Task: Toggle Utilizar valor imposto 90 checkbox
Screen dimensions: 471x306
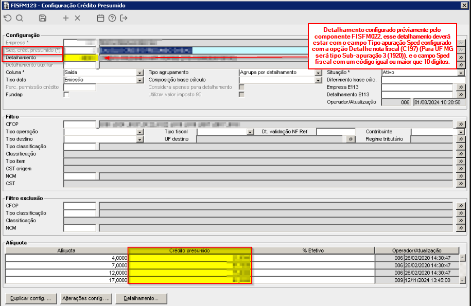Action: (241, 95)
